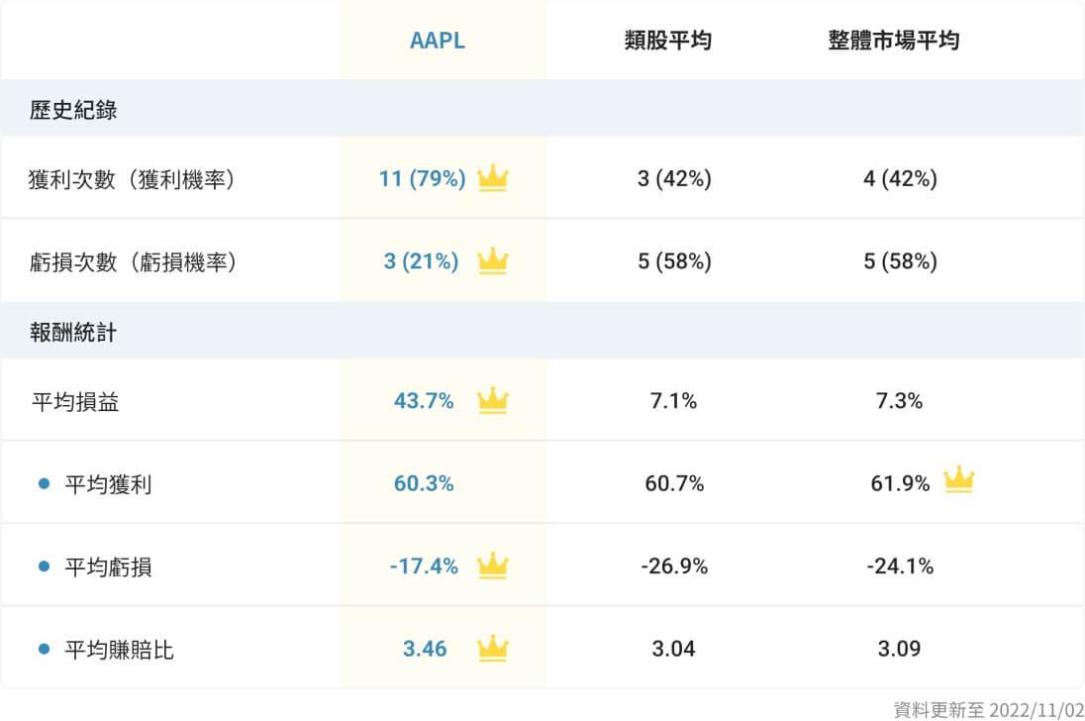Click the 類股平均 -26.9% loss value
1085x721 pixels.
tap(674, 566)
